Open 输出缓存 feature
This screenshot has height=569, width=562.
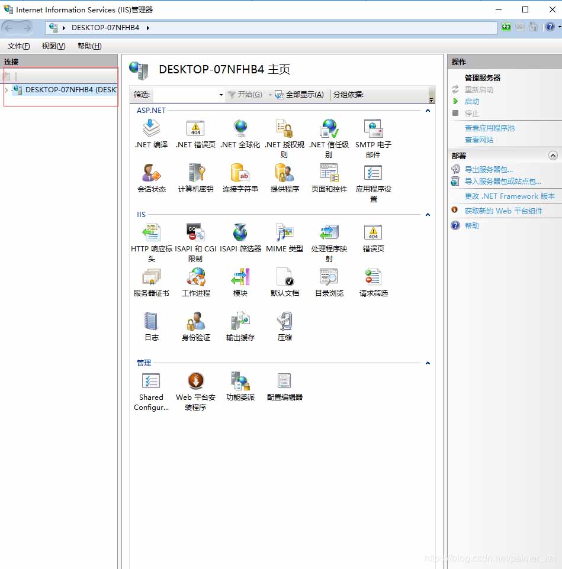[240, 326]
